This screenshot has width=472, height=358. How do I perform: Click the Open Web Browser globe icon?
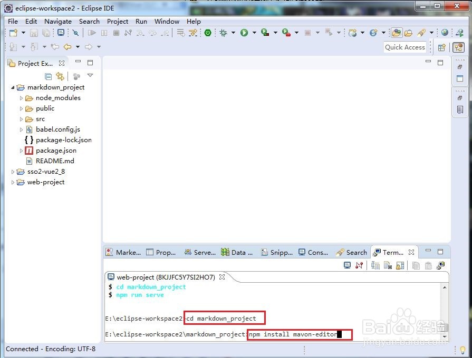click(445, 33)
